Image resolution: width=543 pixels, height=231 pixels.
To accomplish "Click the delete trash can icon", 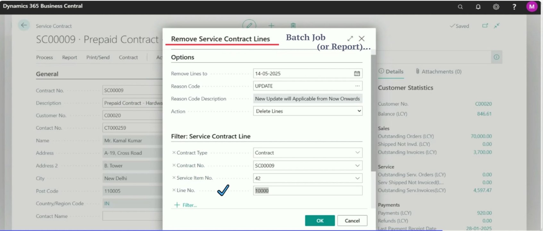I will pyautogui.click(x=293, y=25).
